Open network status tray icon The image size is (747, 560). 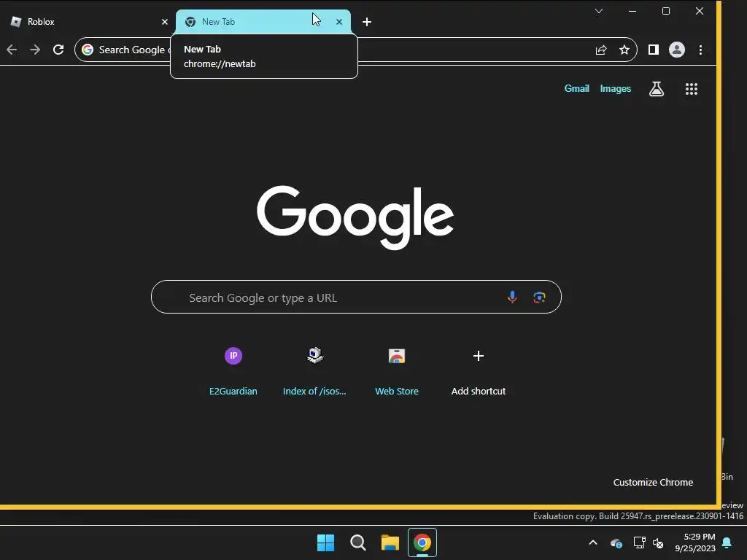click(639, 542)
